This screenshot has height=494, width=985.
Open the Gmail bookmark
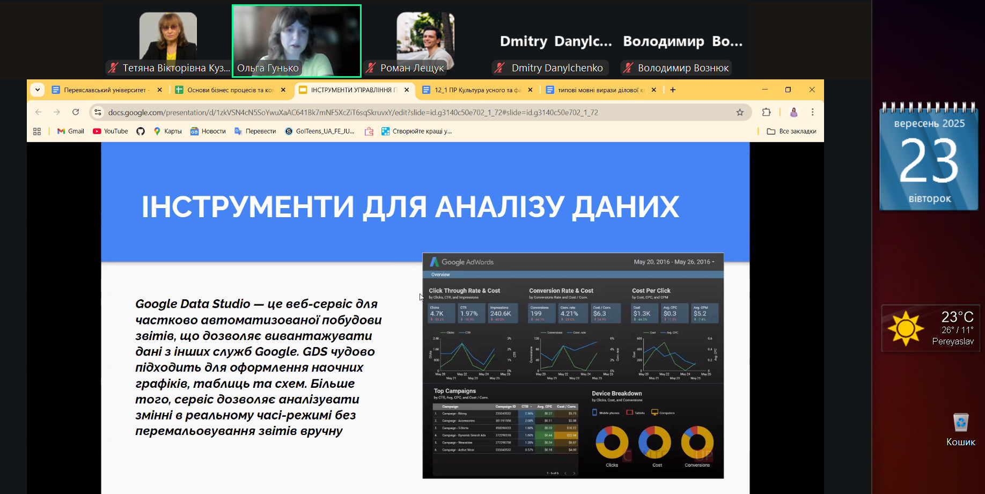point(71,131)
